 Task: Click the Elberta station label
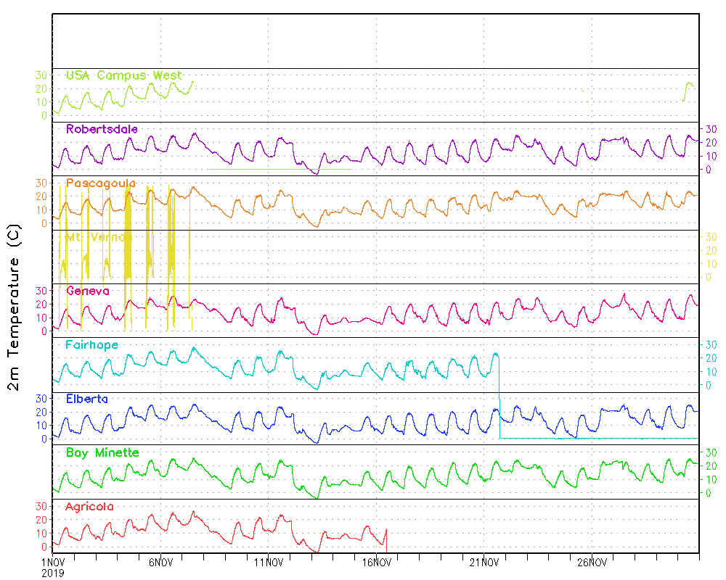(x=87, y=399)
